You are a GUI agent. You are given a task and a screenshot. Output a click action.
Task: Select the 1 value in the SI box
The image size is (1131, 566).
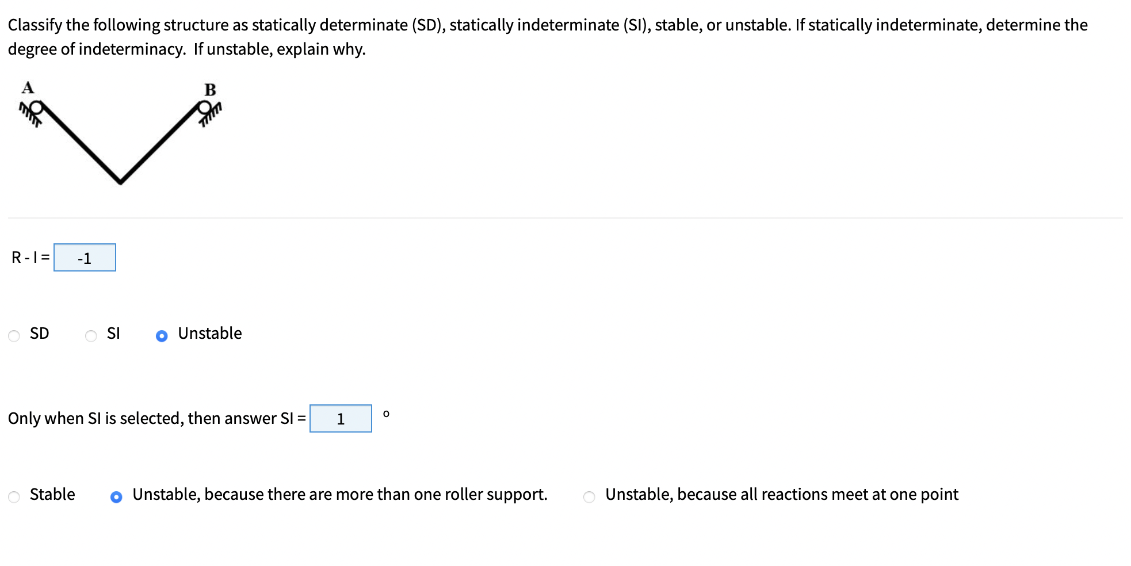point(341,419)
